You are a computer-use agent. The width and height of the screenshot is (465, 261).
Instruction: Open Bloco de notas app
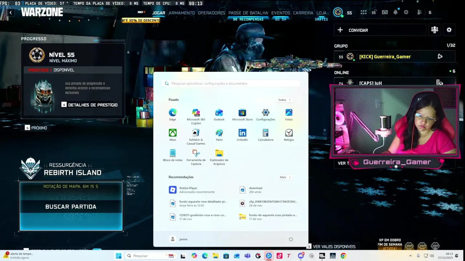(x=173, y=155)
